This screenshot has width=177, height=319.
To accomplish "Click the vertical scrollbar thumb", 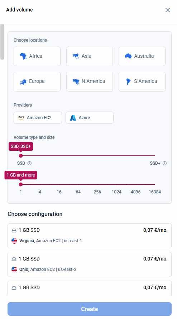I will point(2,42).
